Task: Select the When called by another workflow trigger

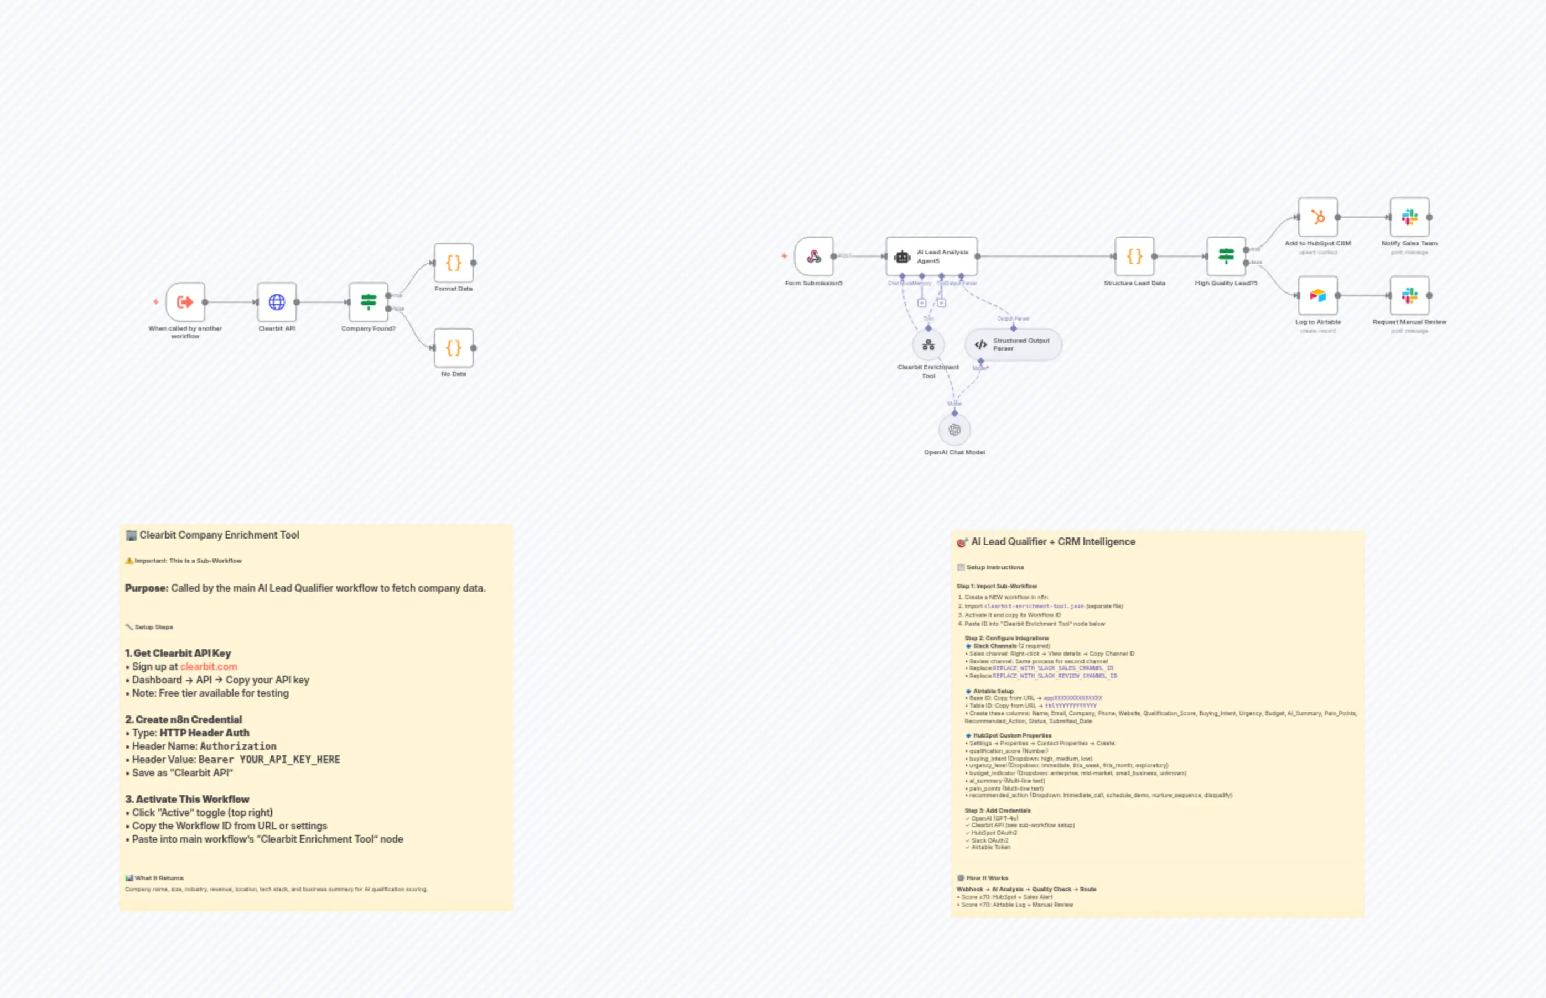Action: (185, 302)
